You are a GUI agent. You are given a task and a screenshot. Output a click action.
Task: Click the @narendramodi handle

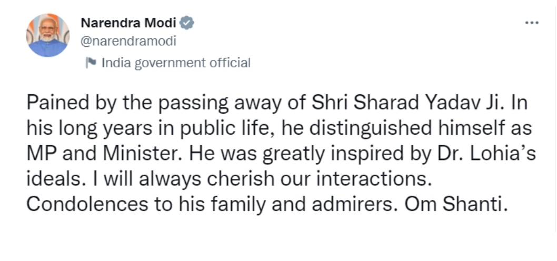tap(128, 41)
